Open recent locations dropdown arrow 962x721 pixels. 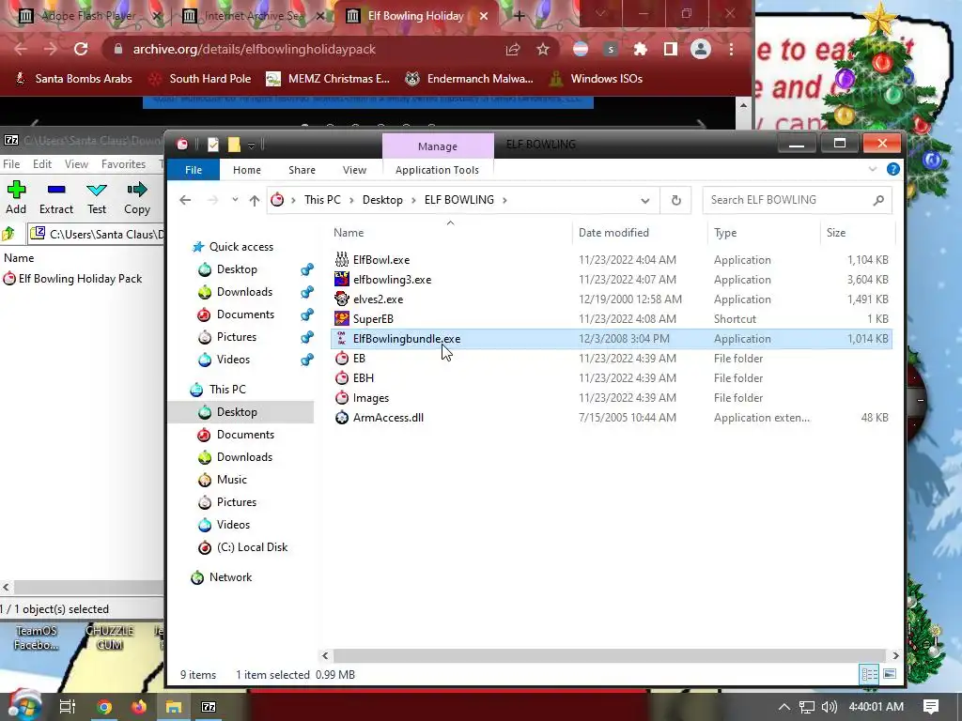click(235, 200)
